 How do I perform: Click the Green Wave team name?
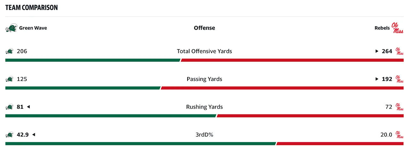coord(33,28)
